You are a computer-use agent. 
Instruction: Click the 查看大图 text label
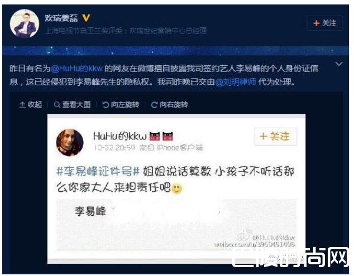click(x=76, y=104)
